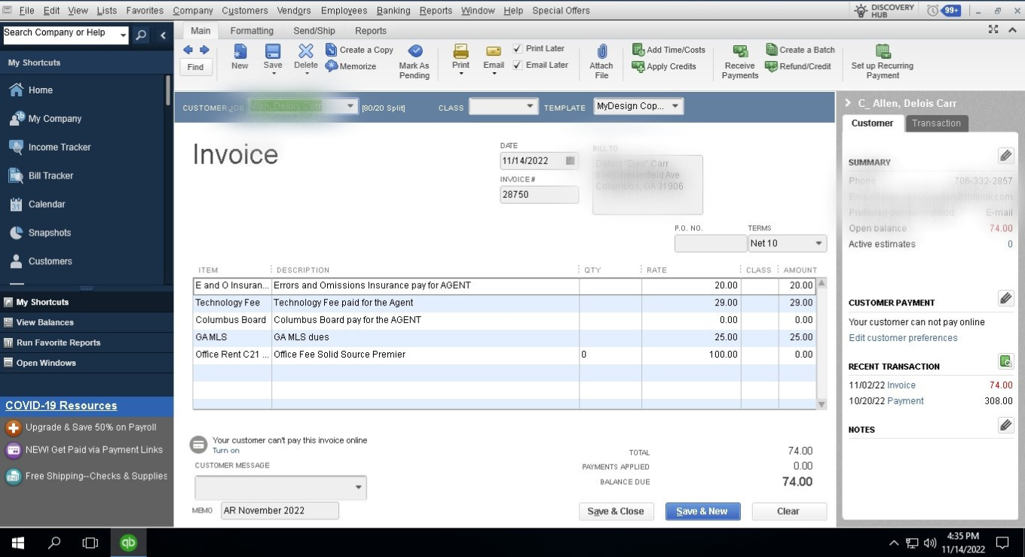Screen dimensions: 1025x557
Task: Click Create a Copy
Action: 360,50
